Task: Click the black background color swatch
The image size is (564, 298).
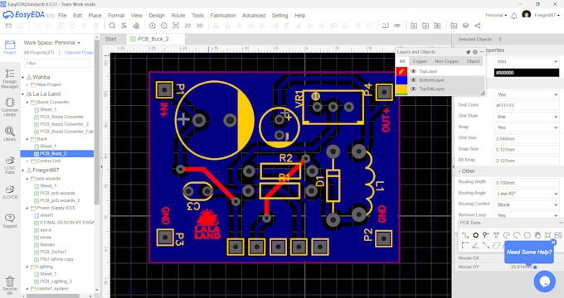Action: click(527, 73)
